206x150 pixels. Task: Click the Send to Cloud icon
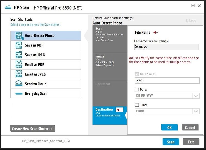[19, 83]
